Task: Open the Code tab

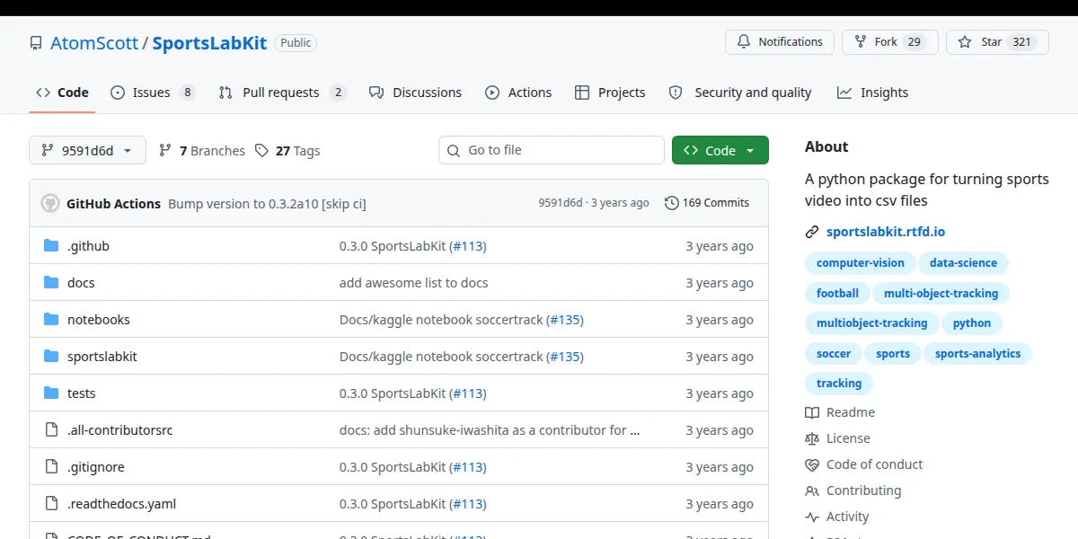Action: pos(62,93)
